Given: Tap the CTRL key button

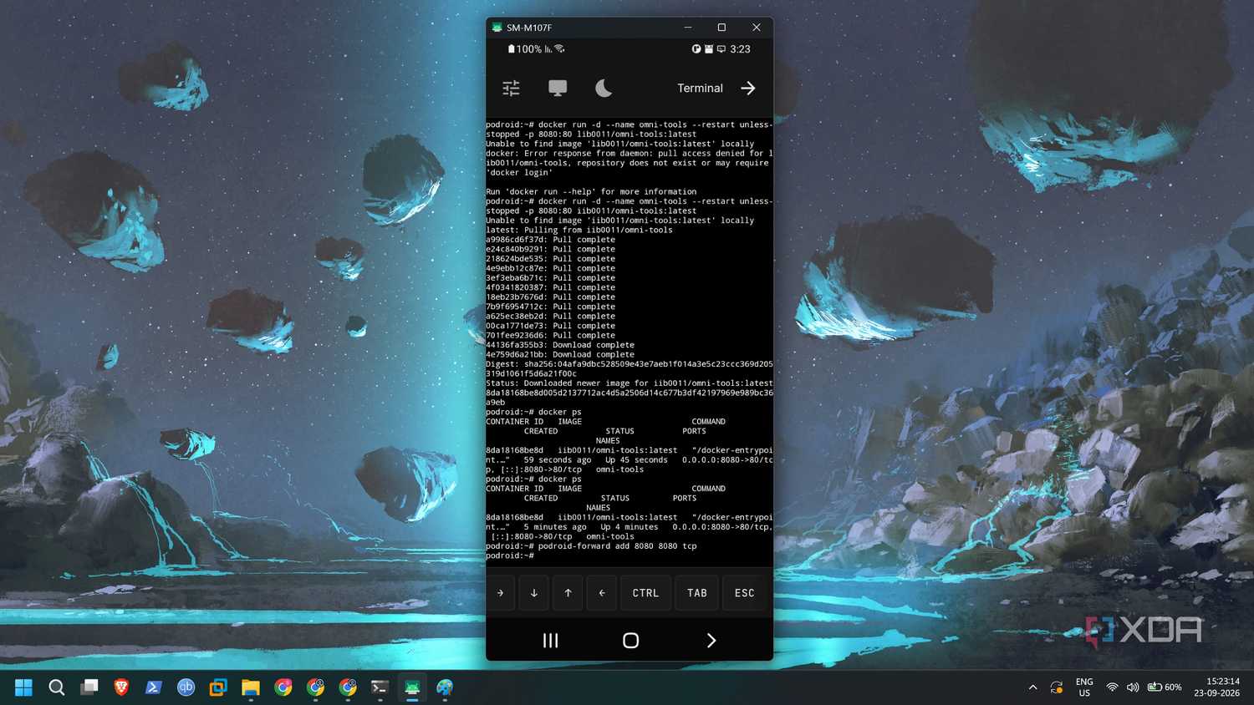Looking at the screenshot, I should click(645, 593).
